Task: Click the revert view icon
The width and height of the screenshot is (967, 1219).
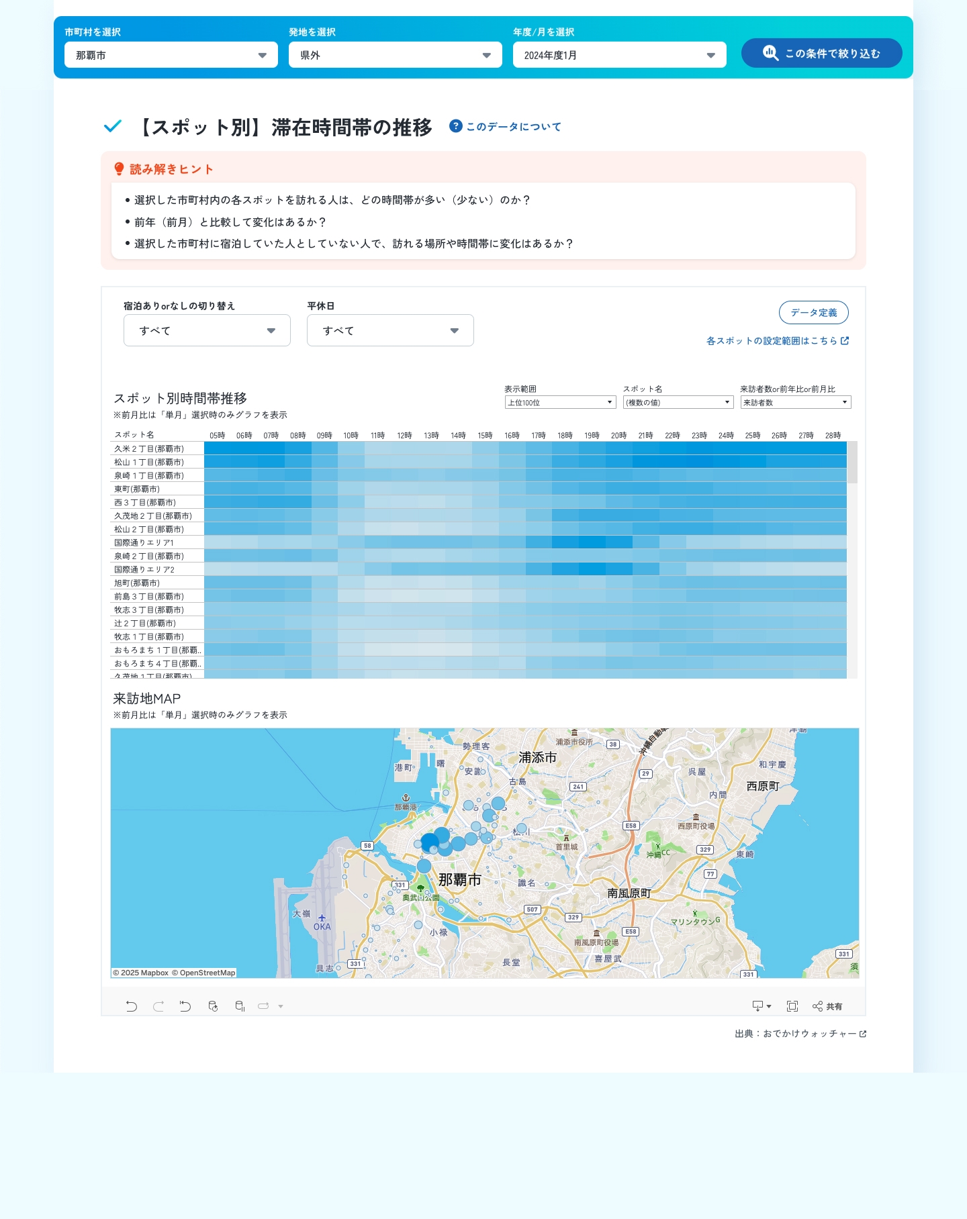Action: (x=185, y=1006)
